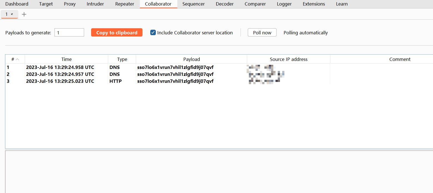Viewport: 433px width, 193px height.
Task: Click the HTTP type cell
Action: pyautogui.click(x=116, y=81)
